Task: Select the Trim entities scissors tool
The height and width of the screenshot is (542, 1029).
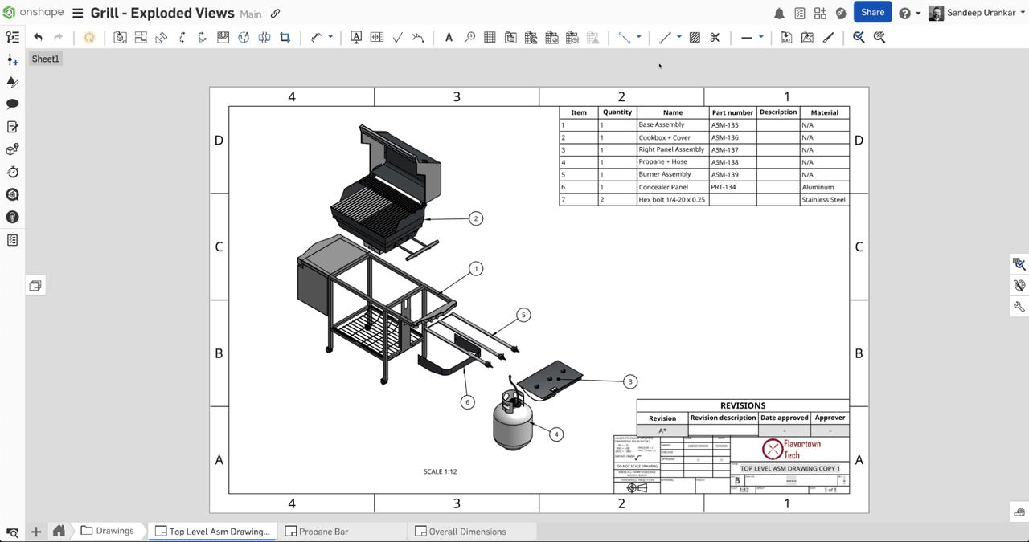Action: click(x=715, y=37)
